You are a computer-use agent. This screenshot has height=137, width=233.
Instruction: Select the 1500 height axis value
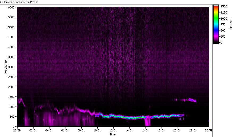[x=11, y=97]
